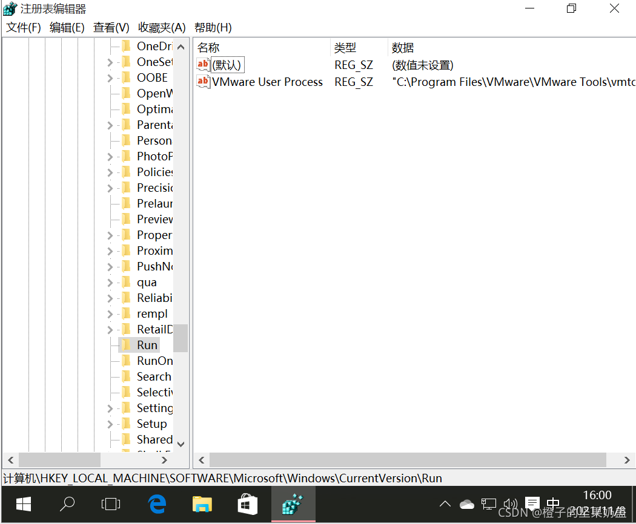Click the qua folder icon
This screenshot has width=636, height=524.
tap(126, 282)
